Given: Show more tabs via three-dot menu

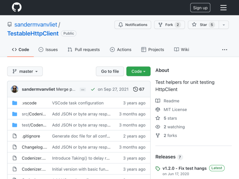Looking at the screenshot, I should (224, 50).
